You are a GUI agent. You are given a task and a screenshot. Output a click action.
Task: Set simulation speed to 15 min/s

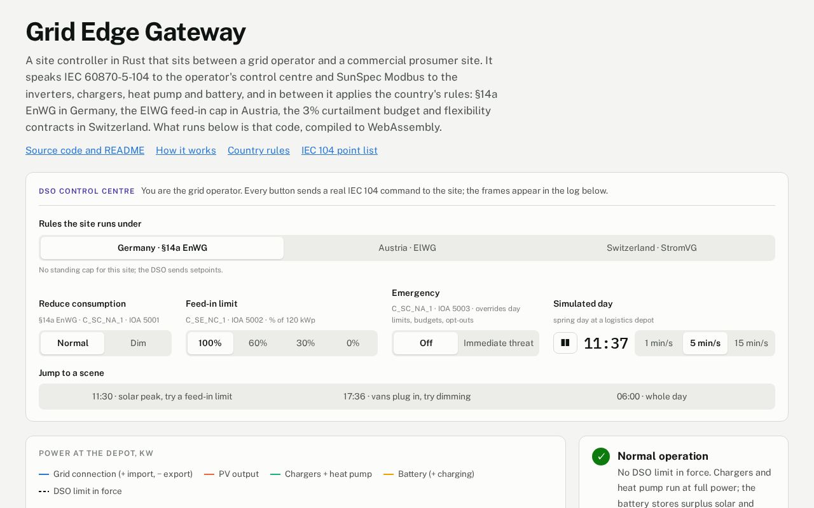pyautogui.click(x=751, y=343)
